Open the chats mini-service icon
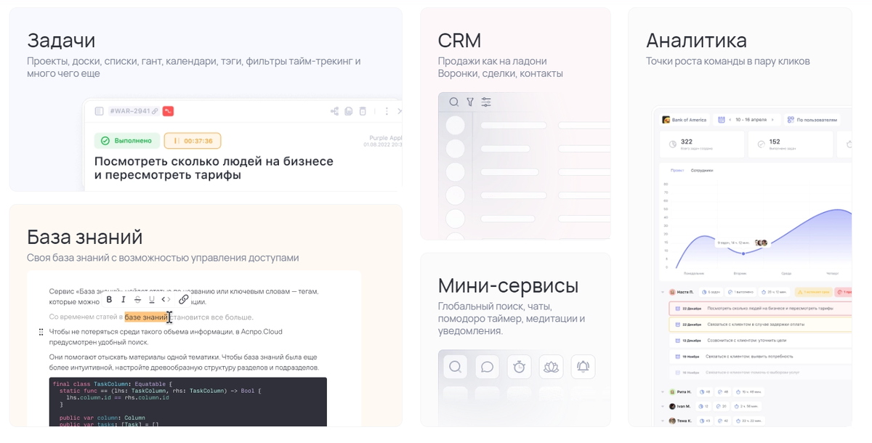The height and width of the screenshot is (443, 872). tap(488, 367)
